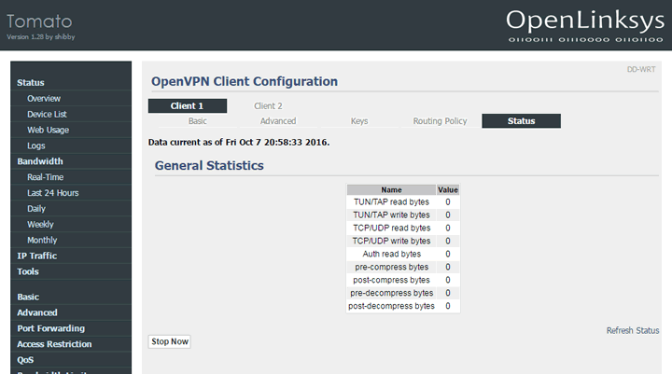
Task: Open the Bandwidth section
Action: click(40, 161)
